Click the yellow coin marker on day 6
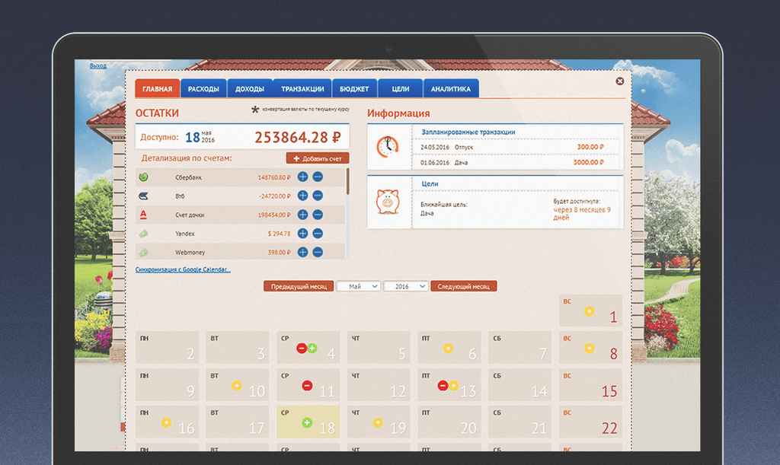Screen dimensions: 780x465 [448, 349]
